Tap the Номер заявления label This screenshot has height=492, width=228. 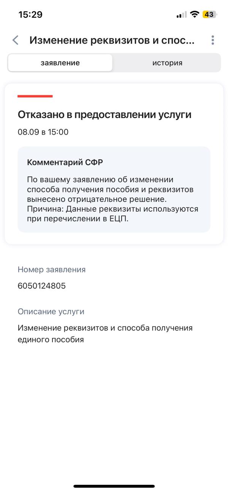point(51,269)
